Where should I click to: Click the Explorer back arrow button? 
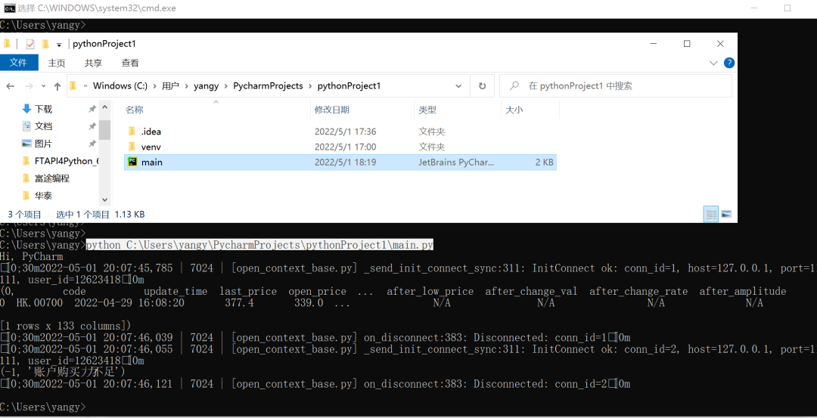coord(11,86)
